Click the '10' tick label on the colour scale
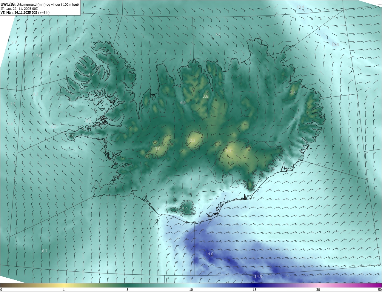The width and height of the screenshot is (382, 292). [x=191, y=290]
